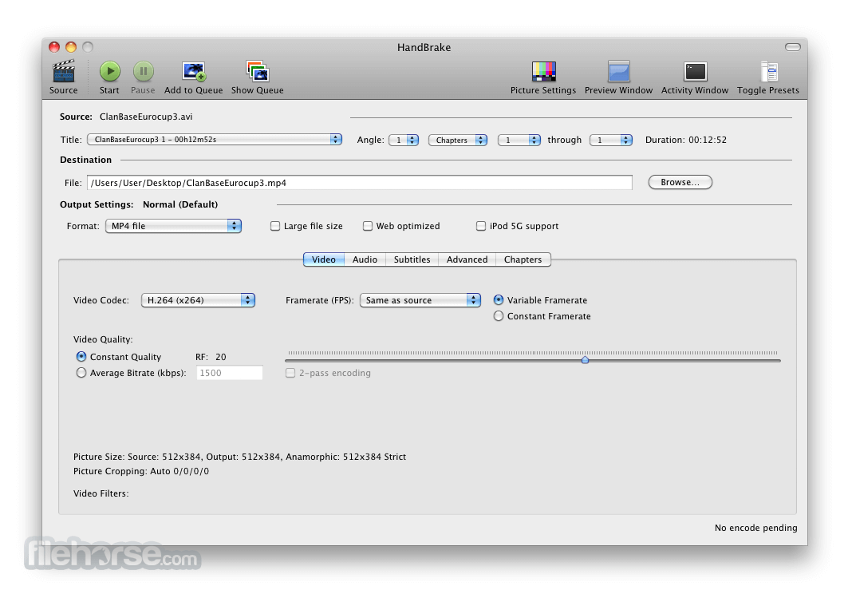Expand the Video Codec dropdown H.264 (x264)

coord(198,300)
